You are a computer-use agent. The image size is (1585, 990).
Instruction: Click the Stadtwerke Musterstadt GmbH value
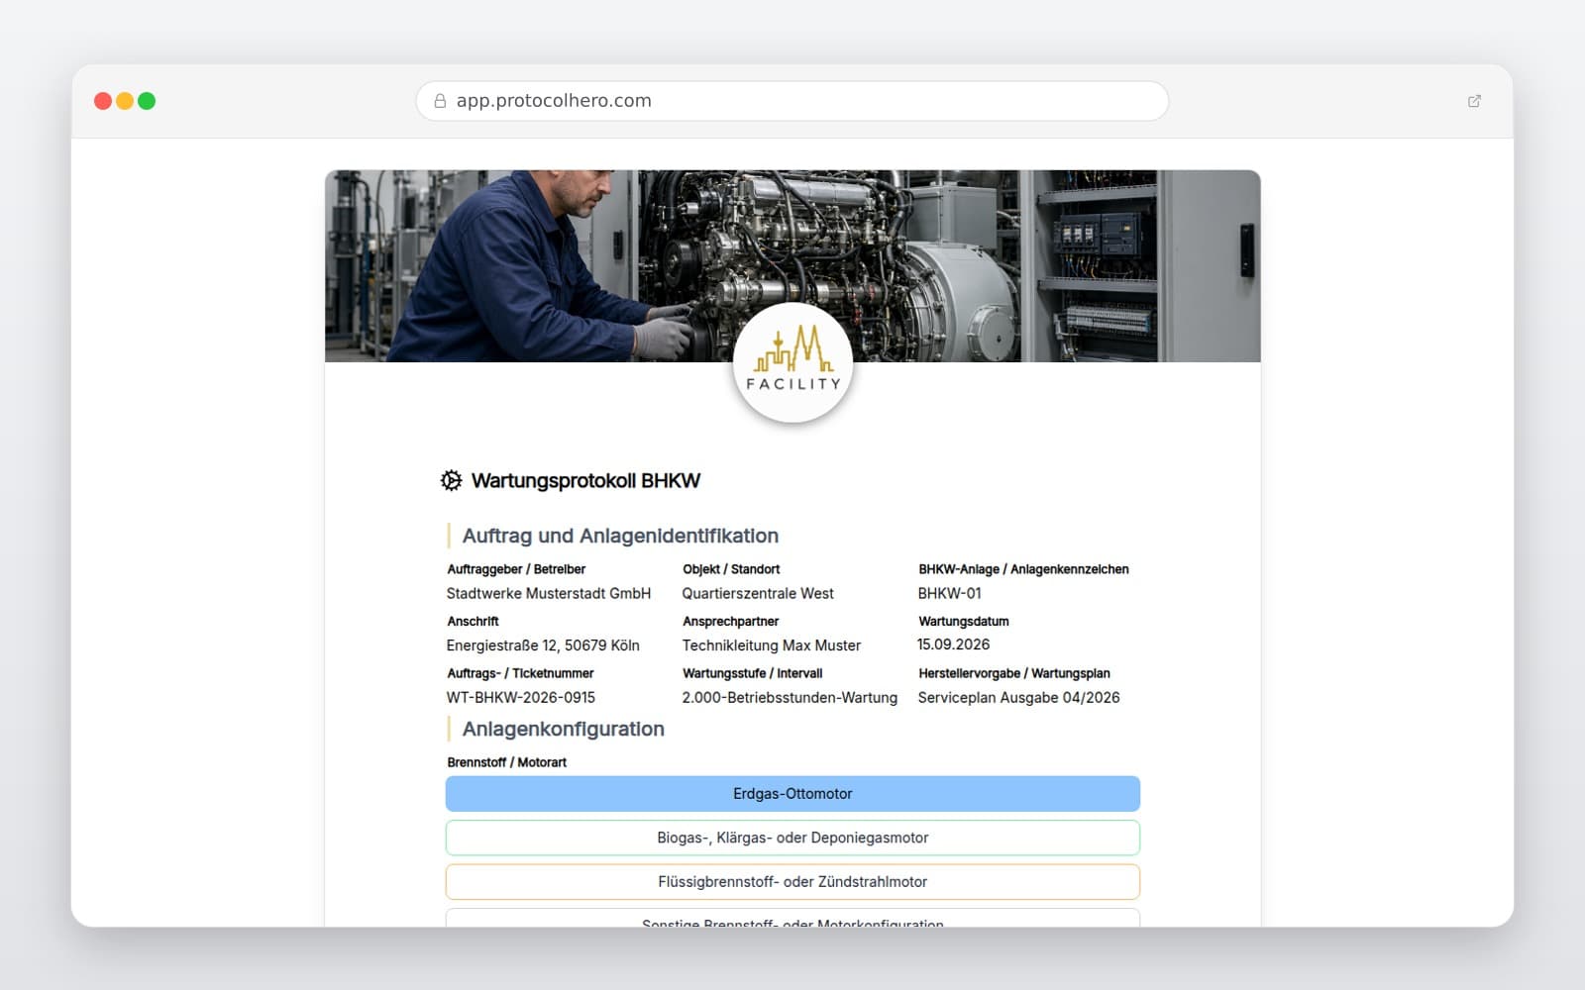click(549, 594)
